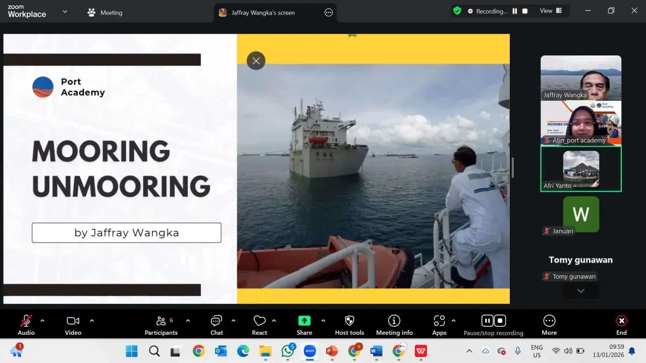Open File Explorer from the taskbar
Image resolution: width=646 pixels, height=363 pixels.
point(265,351)
